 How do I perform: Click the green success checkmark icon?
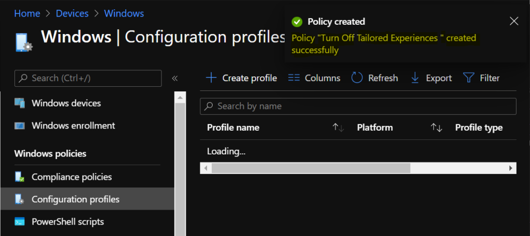(x=297, y=22)
